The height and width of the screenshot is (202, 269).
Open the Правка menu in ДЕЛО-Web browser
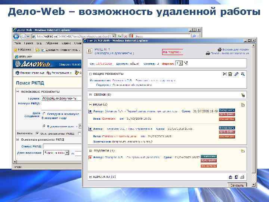[28, 43]
